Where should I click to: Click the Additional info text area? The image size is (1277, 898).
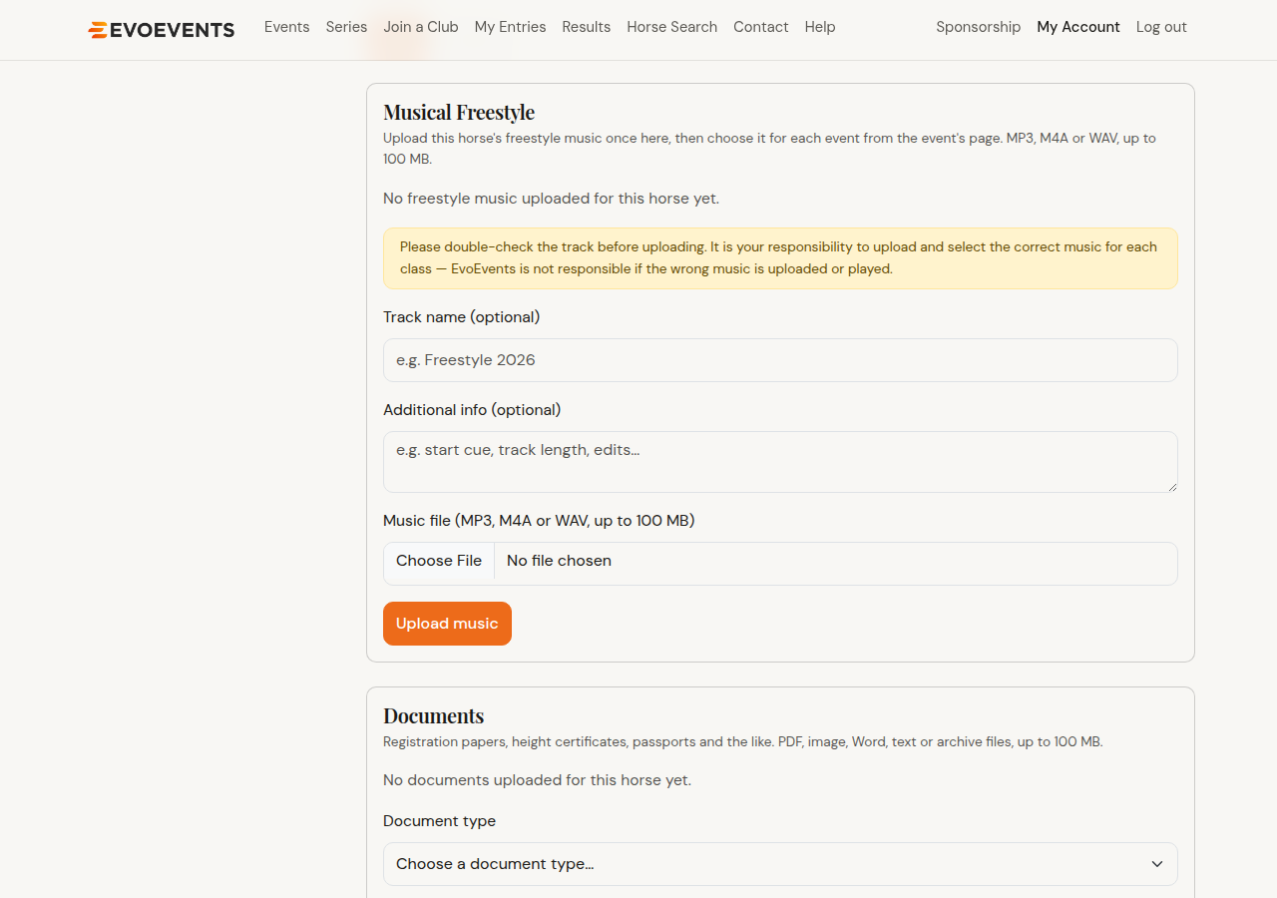780,462
